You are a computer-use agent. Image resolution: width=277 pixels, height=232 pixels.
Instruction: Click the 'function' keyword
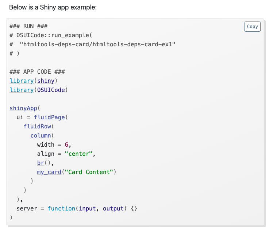click(x=61, y=209)
